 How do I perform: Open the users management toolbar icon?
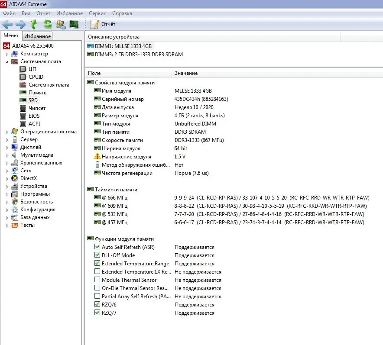coord(61,24)
